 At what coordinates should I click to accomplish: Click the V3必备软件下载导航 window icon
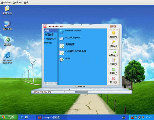tap(61, 53)
